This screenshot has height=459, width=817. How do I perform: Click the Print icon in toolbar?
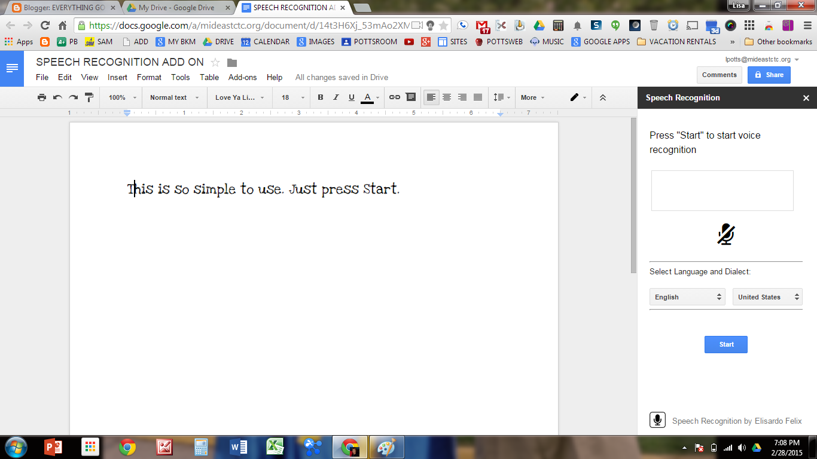point(42,97)
